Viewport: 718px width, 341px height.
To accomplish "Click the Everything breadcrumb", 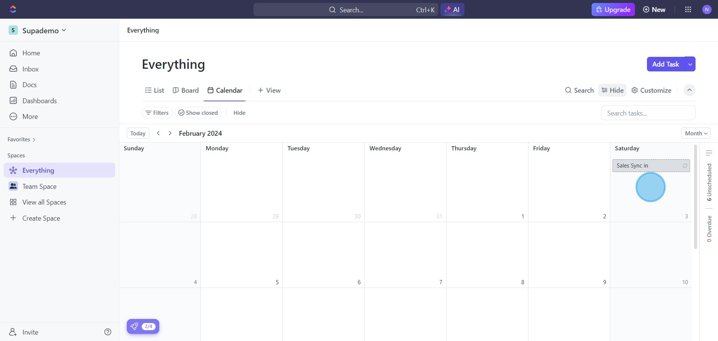I will point(143,30).
